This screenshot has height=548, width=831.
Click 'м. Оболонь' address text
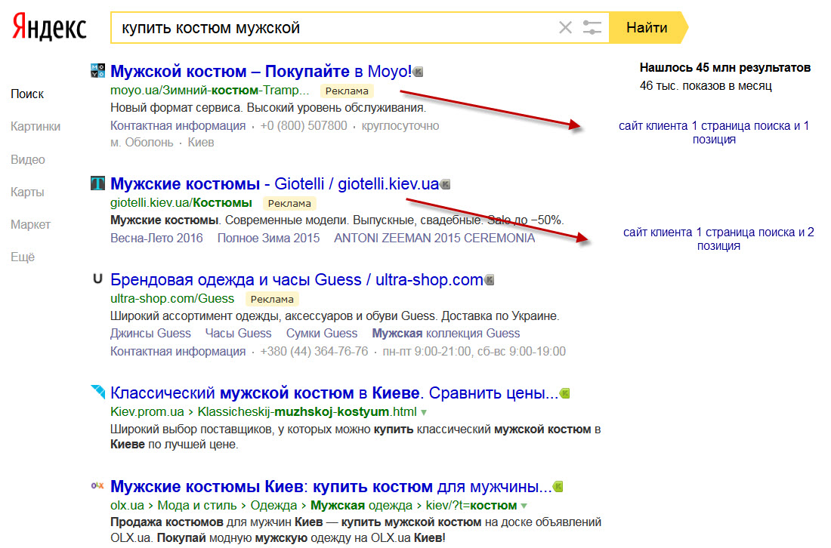(141, 143)
